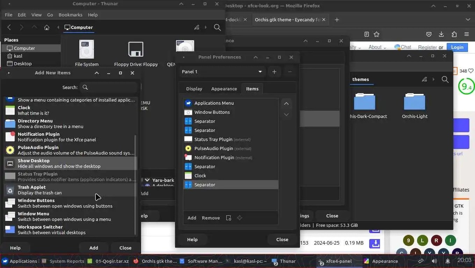The image size is (475, 268).
Task: Click the Thunar edit location pencil icon
Action: (x=197, y=27)
